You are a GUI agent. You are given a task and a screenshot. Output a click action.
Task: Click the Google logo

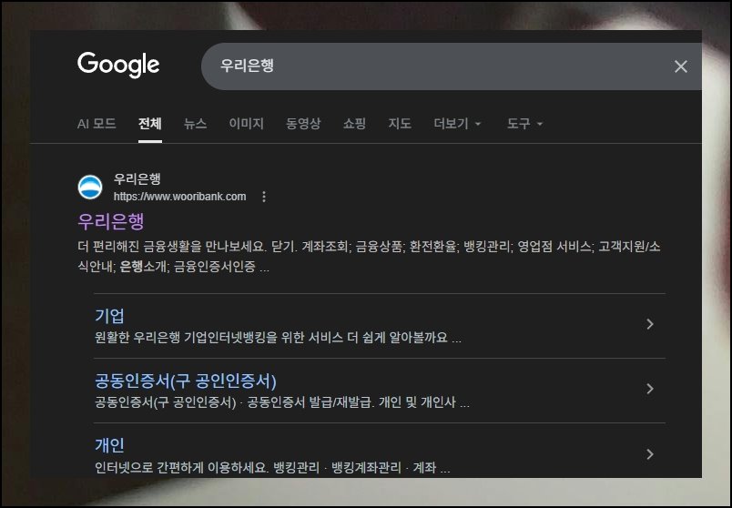point(118,65)
